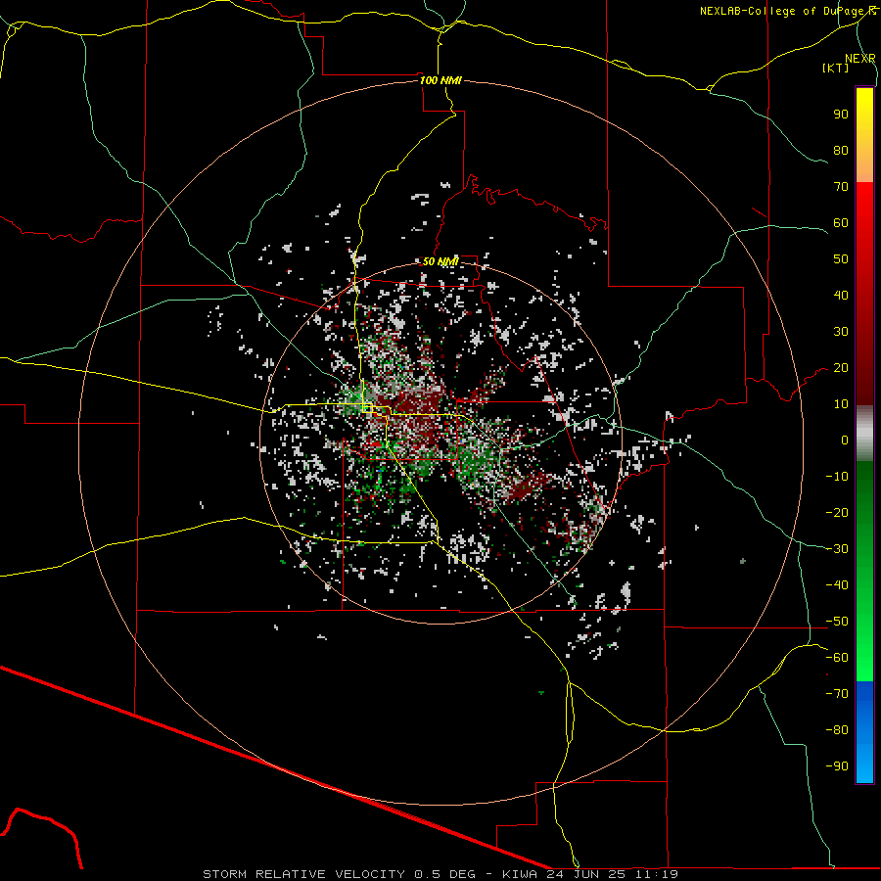
Task: Click the positive 50 knot scale label
Action: click(x=841, y=259)
